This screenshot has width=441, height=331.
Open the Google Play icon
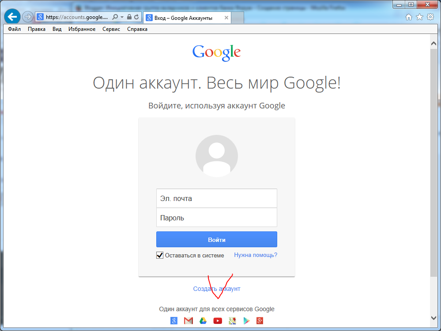[x=246, y=320]
